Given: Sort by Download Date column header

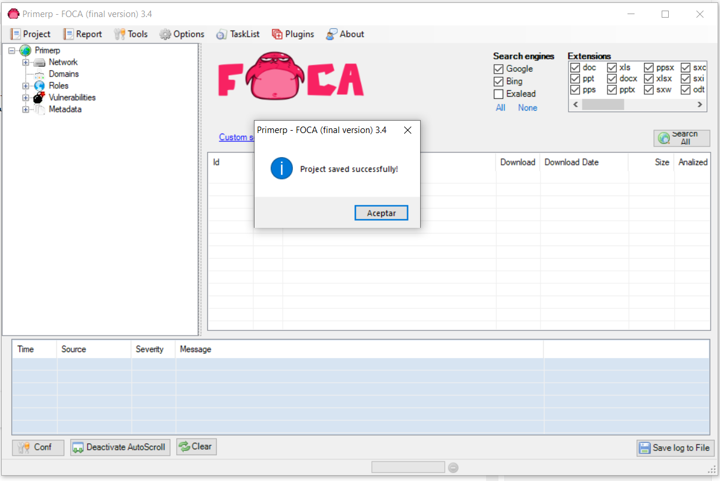Looking at the screenshot, I should 584,162.
